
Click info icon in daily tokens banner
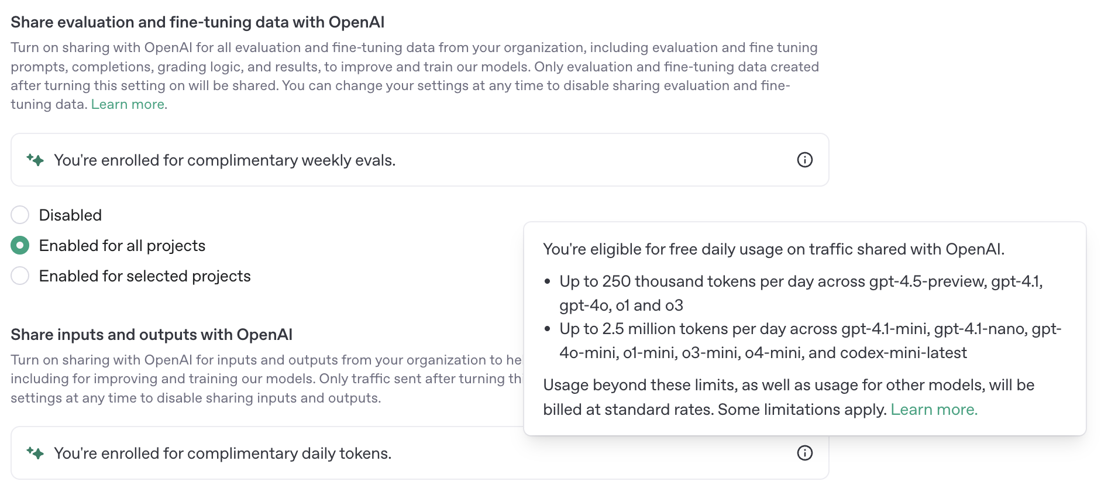804,453
